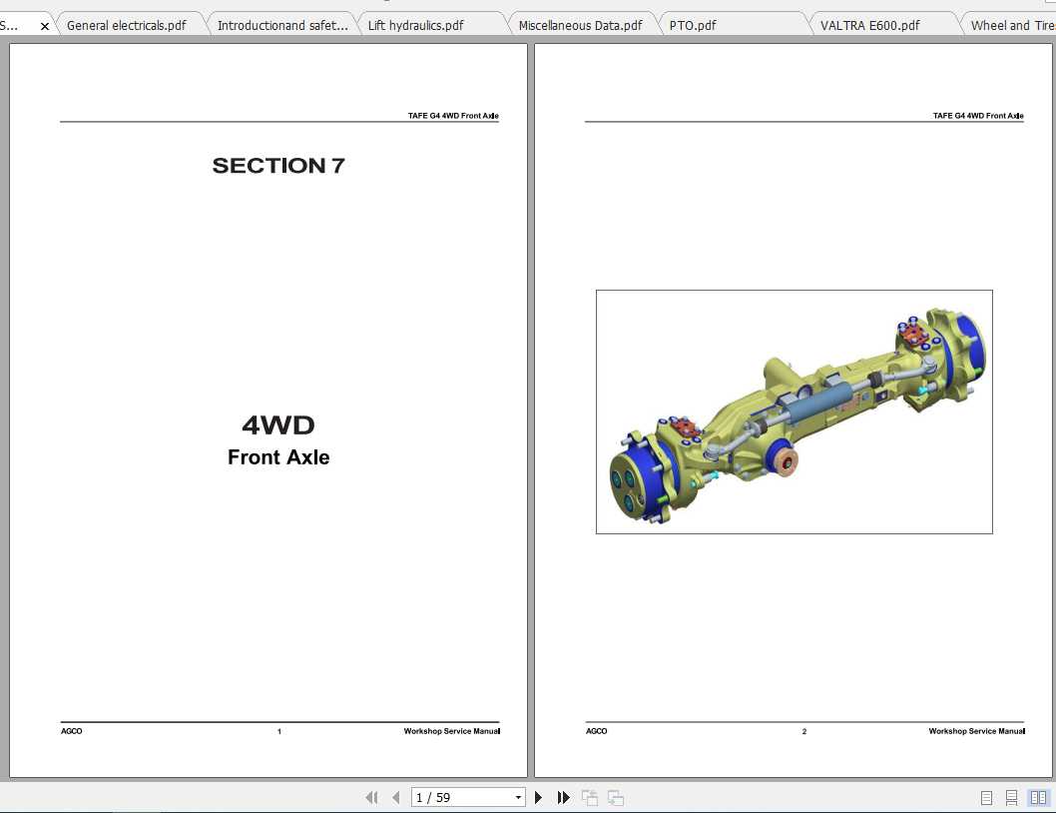Image resolution: width=1056 pixels, height=813 pixels.
Task: Click Workshop Service Manual on page 1 footer
Action: (x=452, y=731)
